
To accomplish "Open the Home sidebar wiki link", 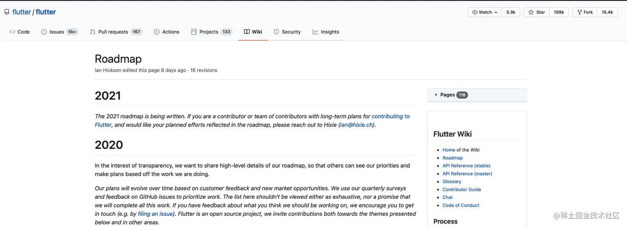I will pos(449,150).
